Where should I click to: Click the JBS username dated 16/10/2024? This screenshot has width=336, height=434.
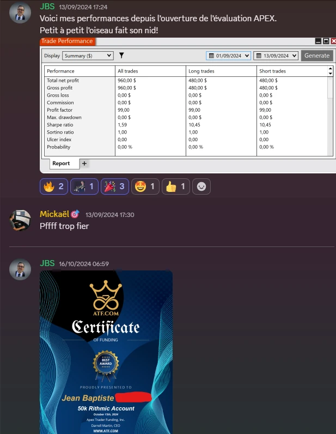(x=47, y=263)
